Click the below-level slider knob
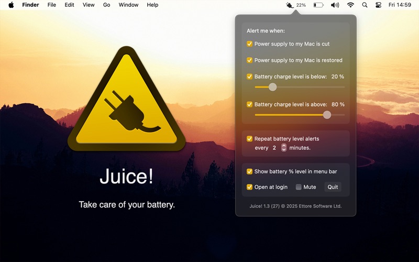This screenshot has width=419, height=262. [272, 87]
